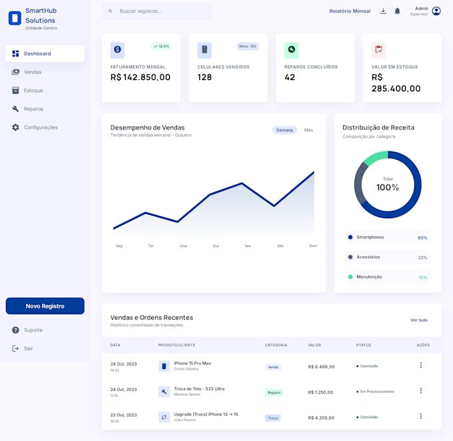Select the Acessórios 22% legend row
Viewport: 453px width, 441px height.
tap(388, 257)
